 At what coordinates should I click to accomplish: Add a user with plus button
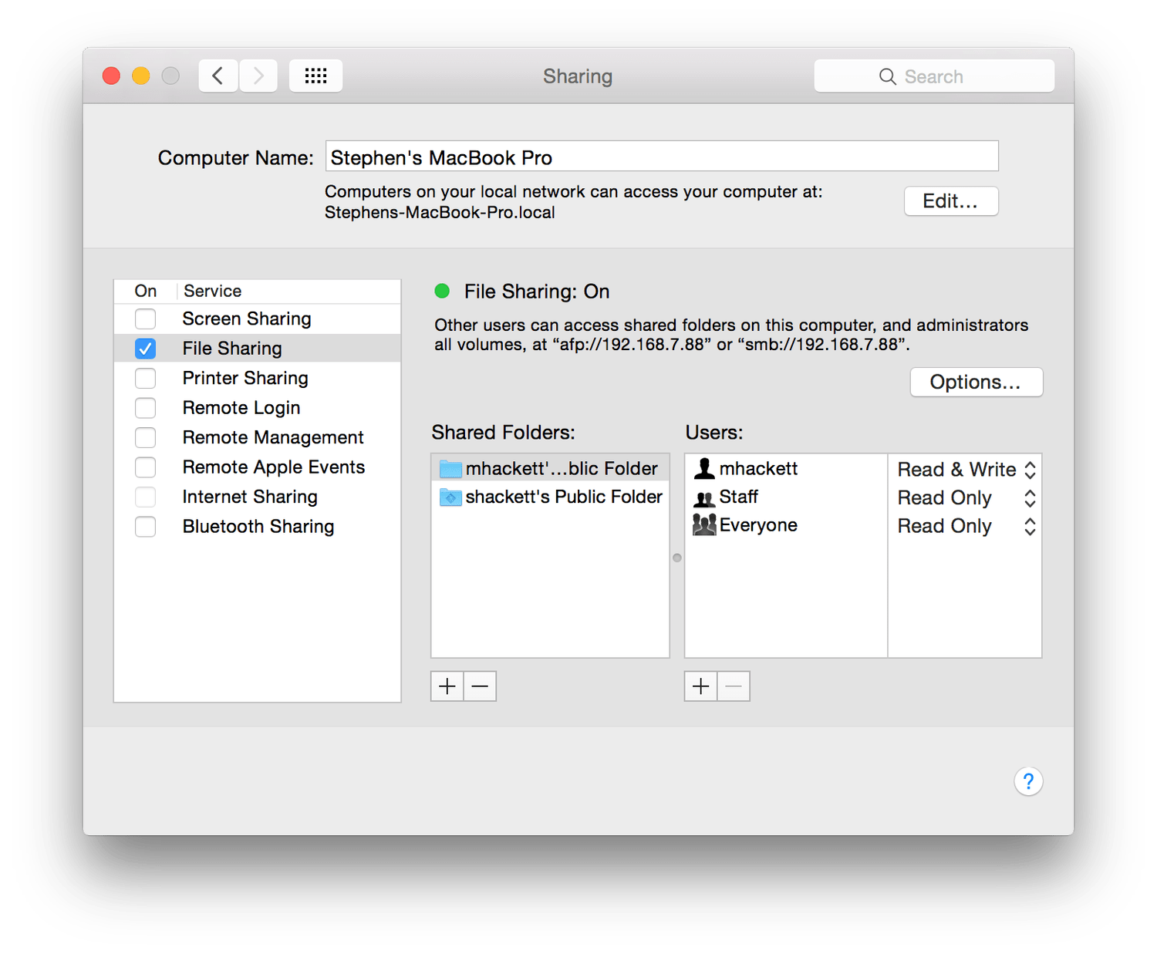point(700,686)
